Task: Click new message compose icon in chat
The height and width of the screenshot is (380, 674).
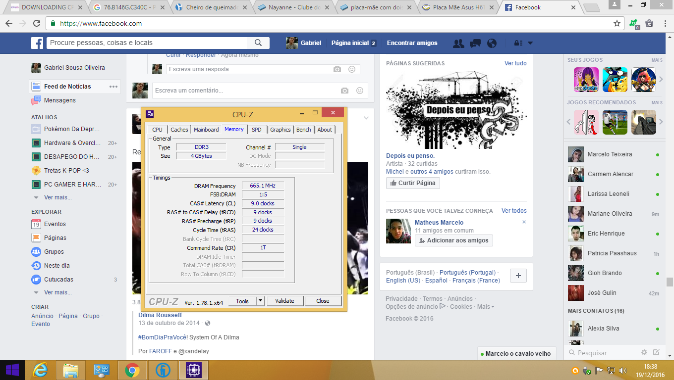Action: [x=656, y=353]
